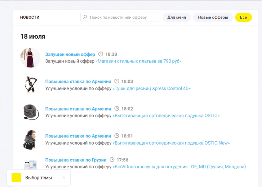Click clock icon beside 17:56 timestamp

pos(112,160)
